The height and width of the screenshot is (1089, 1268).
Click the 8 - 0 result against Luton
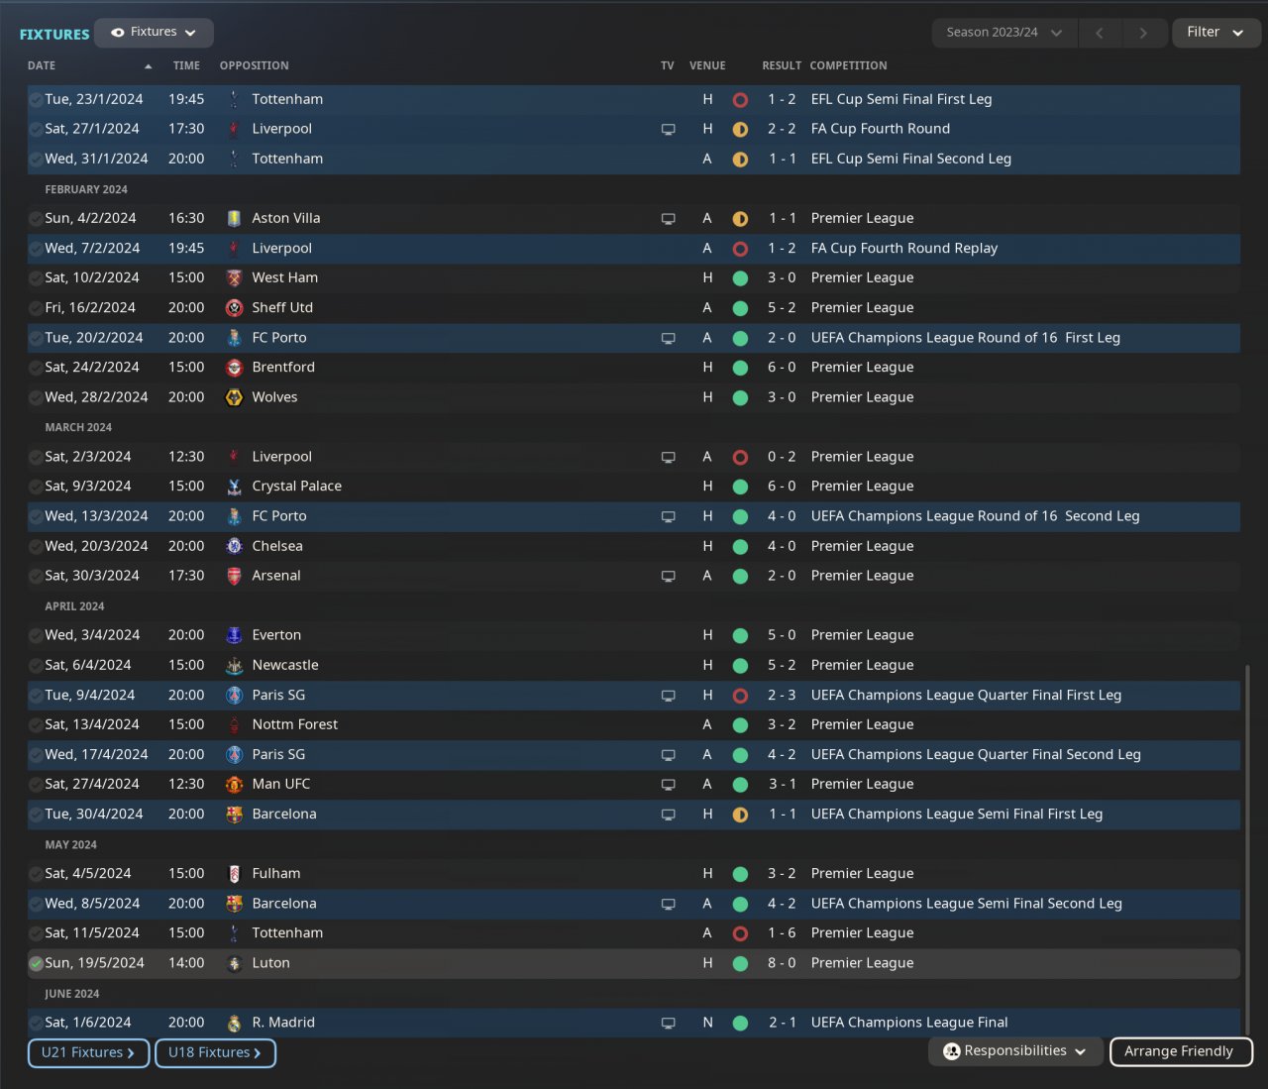pos(782,963)
